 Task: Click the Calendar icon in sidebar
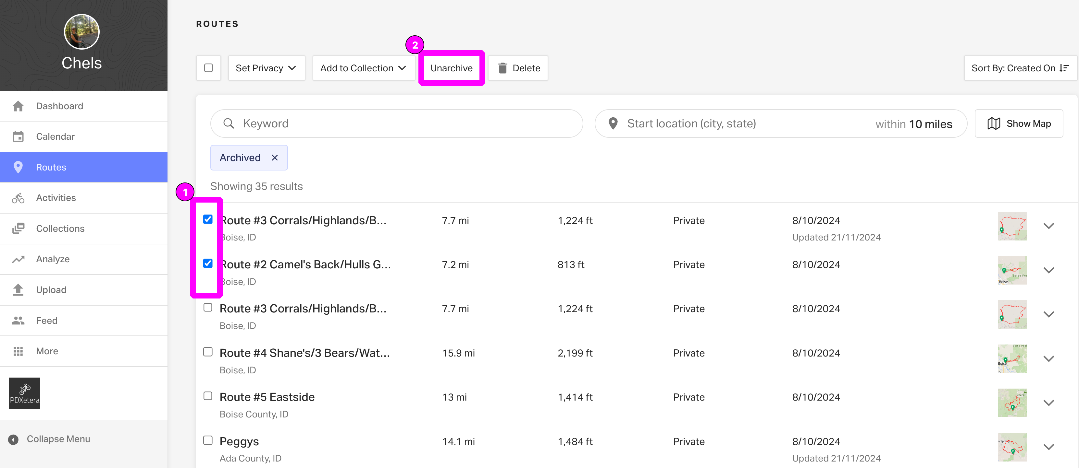[18, 137]
